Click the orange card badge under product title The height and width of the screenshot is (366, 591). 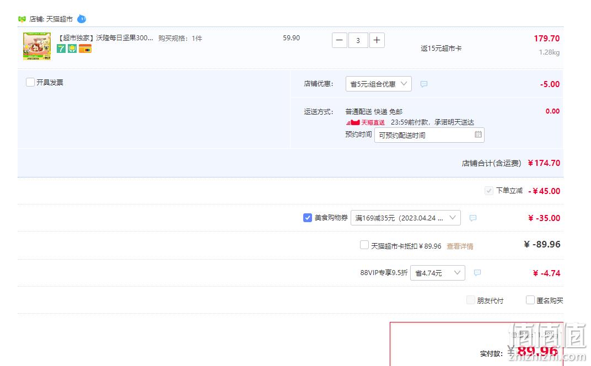[x=85, y=49]
